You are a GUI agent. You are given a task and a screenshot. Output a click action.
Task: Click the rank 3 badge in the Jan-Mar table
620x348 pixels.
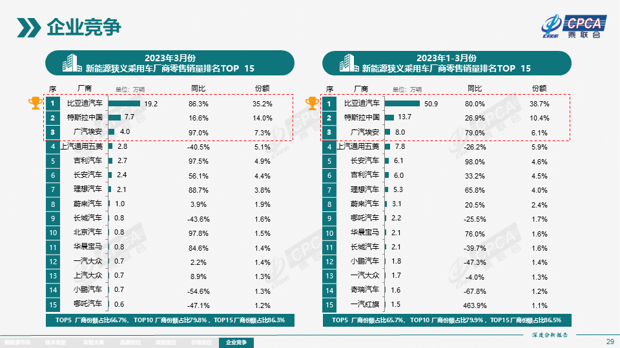(x=329, y=132)
